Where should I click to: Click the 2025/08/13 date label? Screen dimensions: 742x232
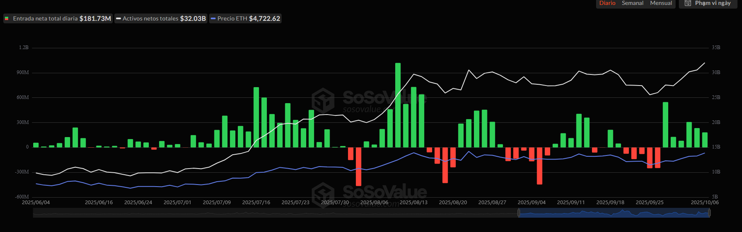(x=414, y=203)
